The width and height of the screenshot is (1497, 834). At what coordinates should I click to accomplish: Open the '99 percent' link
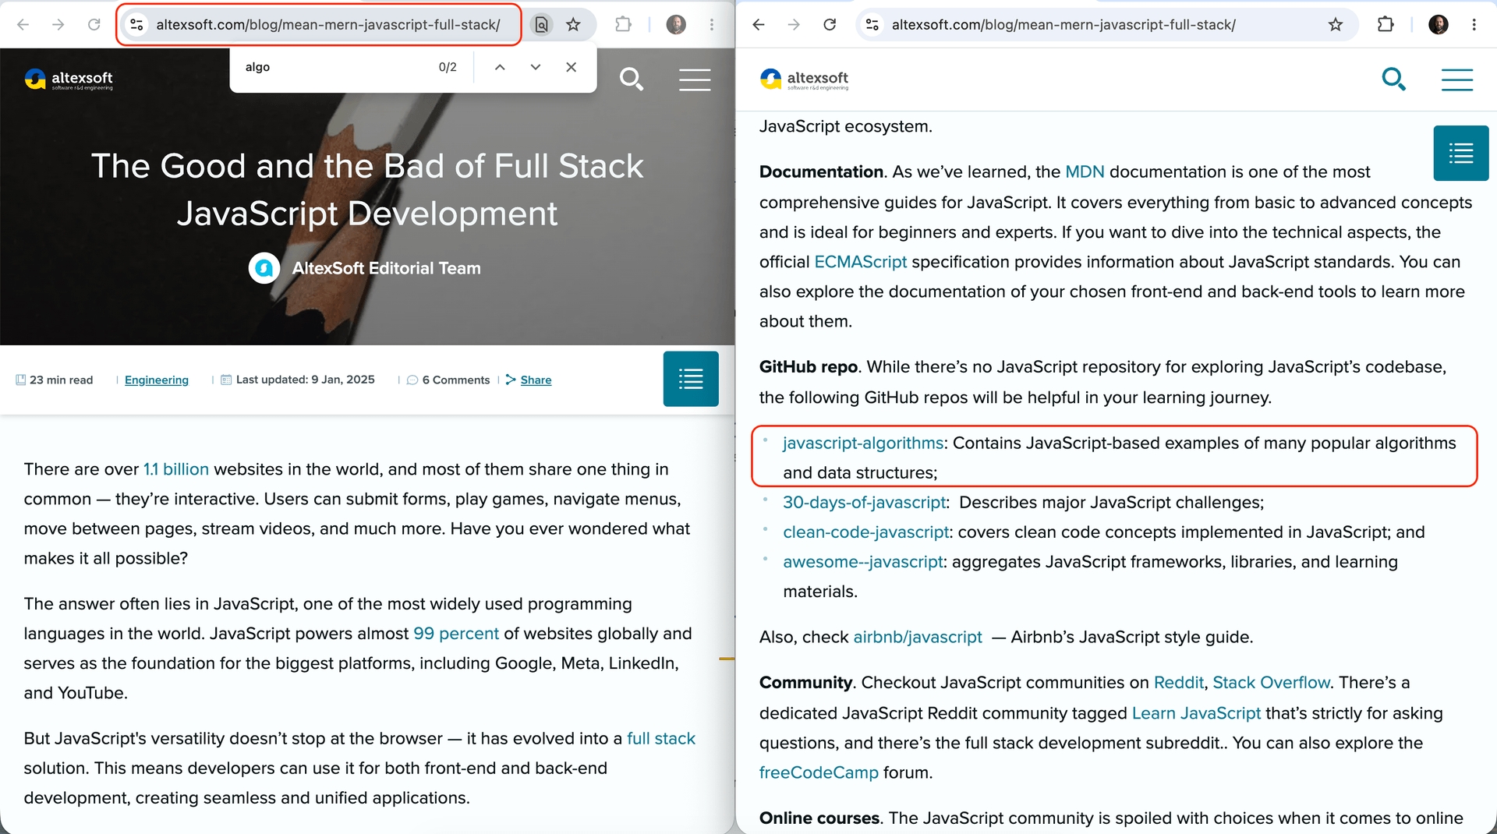[x=456, y=634]
